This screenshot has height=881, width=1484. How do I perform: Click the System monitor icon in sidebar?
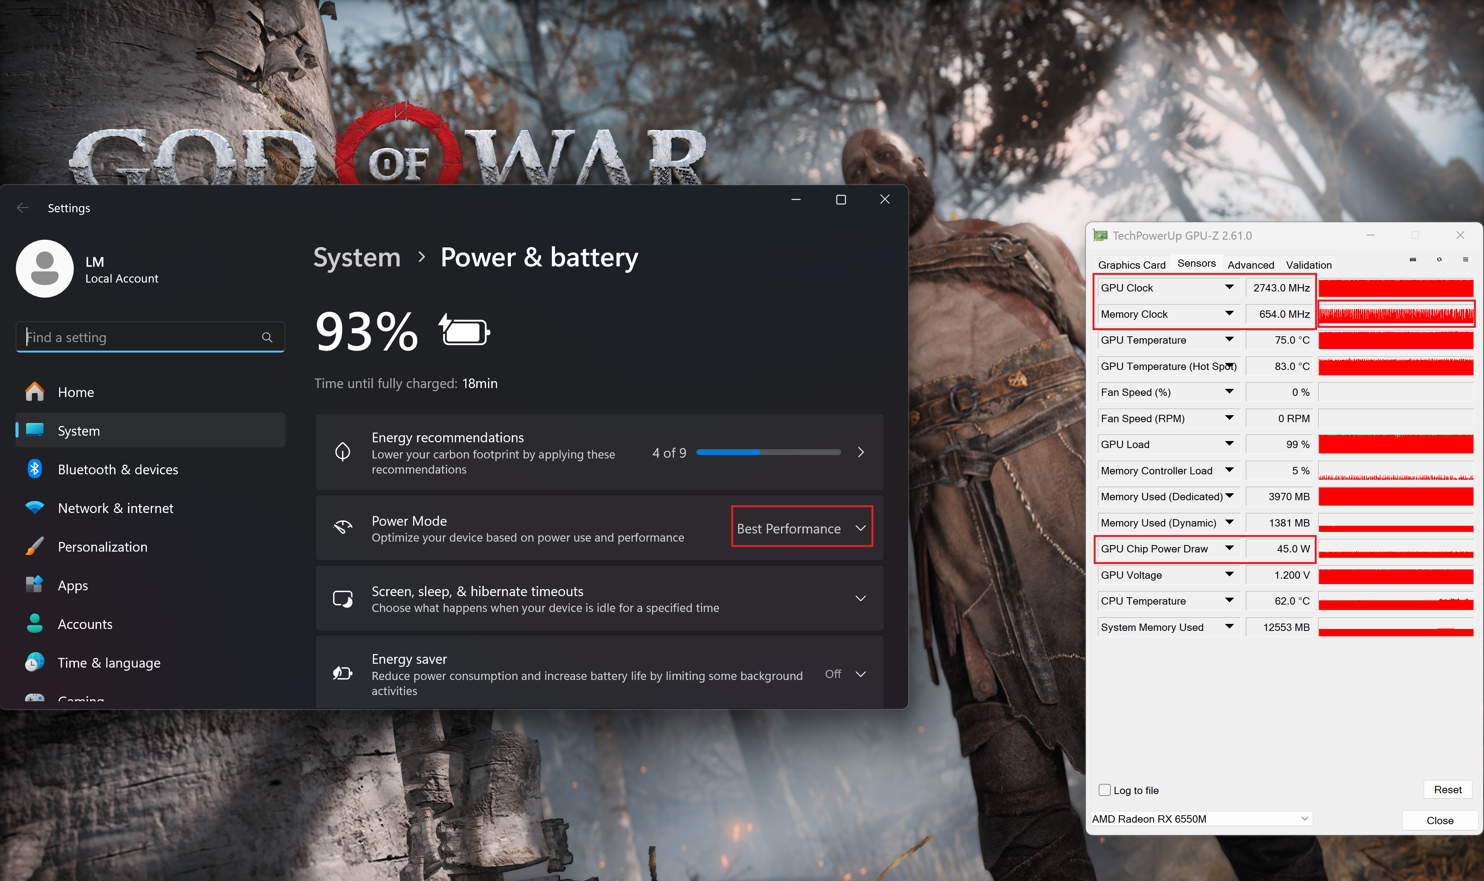tap(34, 430)
